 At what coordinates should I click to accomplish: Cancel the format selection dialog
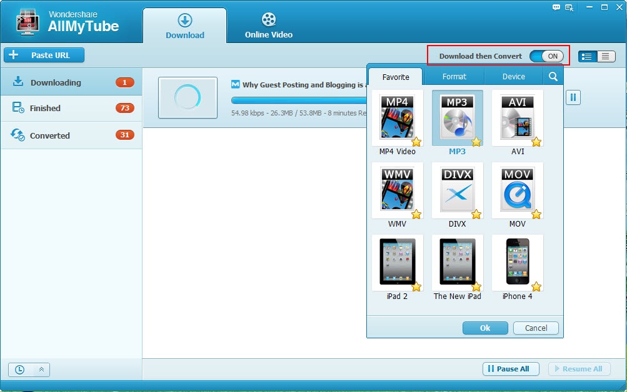[536, 328]
